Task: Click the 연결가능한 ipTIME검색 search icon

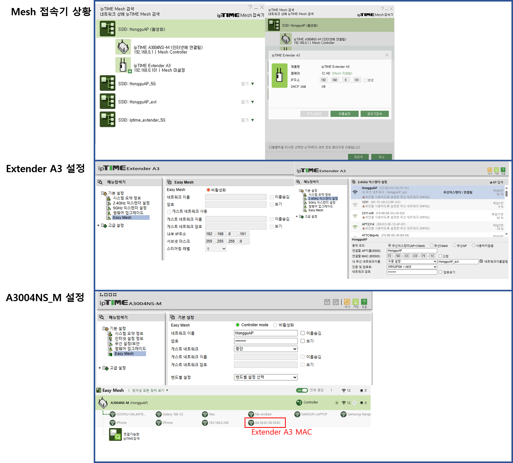Action: [x=115, y=435]
